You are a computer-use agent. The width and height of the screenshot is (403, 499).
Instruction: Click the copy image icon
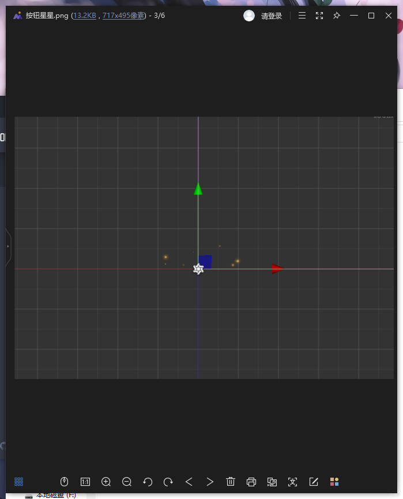[272, 482]
